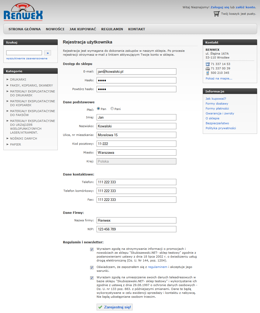This screenshot has width=260, height=313.
Task: Open JAK KUPOWAĆ page
Action: click(83, 29)
